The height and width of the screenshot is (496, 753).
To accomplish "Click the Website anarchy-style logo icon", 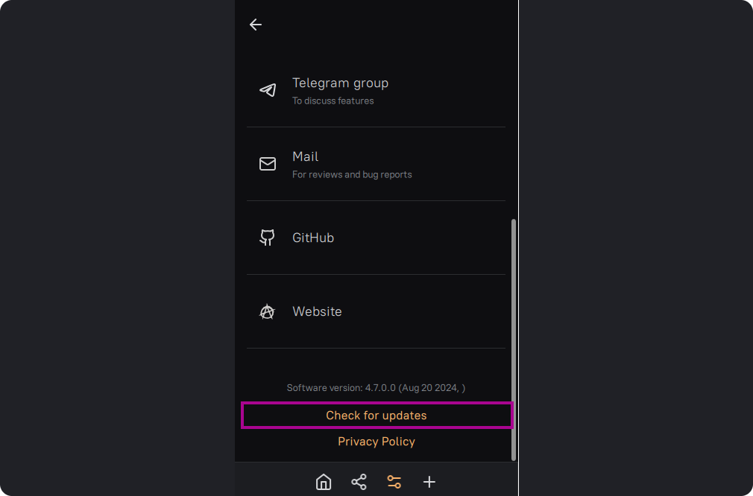I will pos(267,312).
